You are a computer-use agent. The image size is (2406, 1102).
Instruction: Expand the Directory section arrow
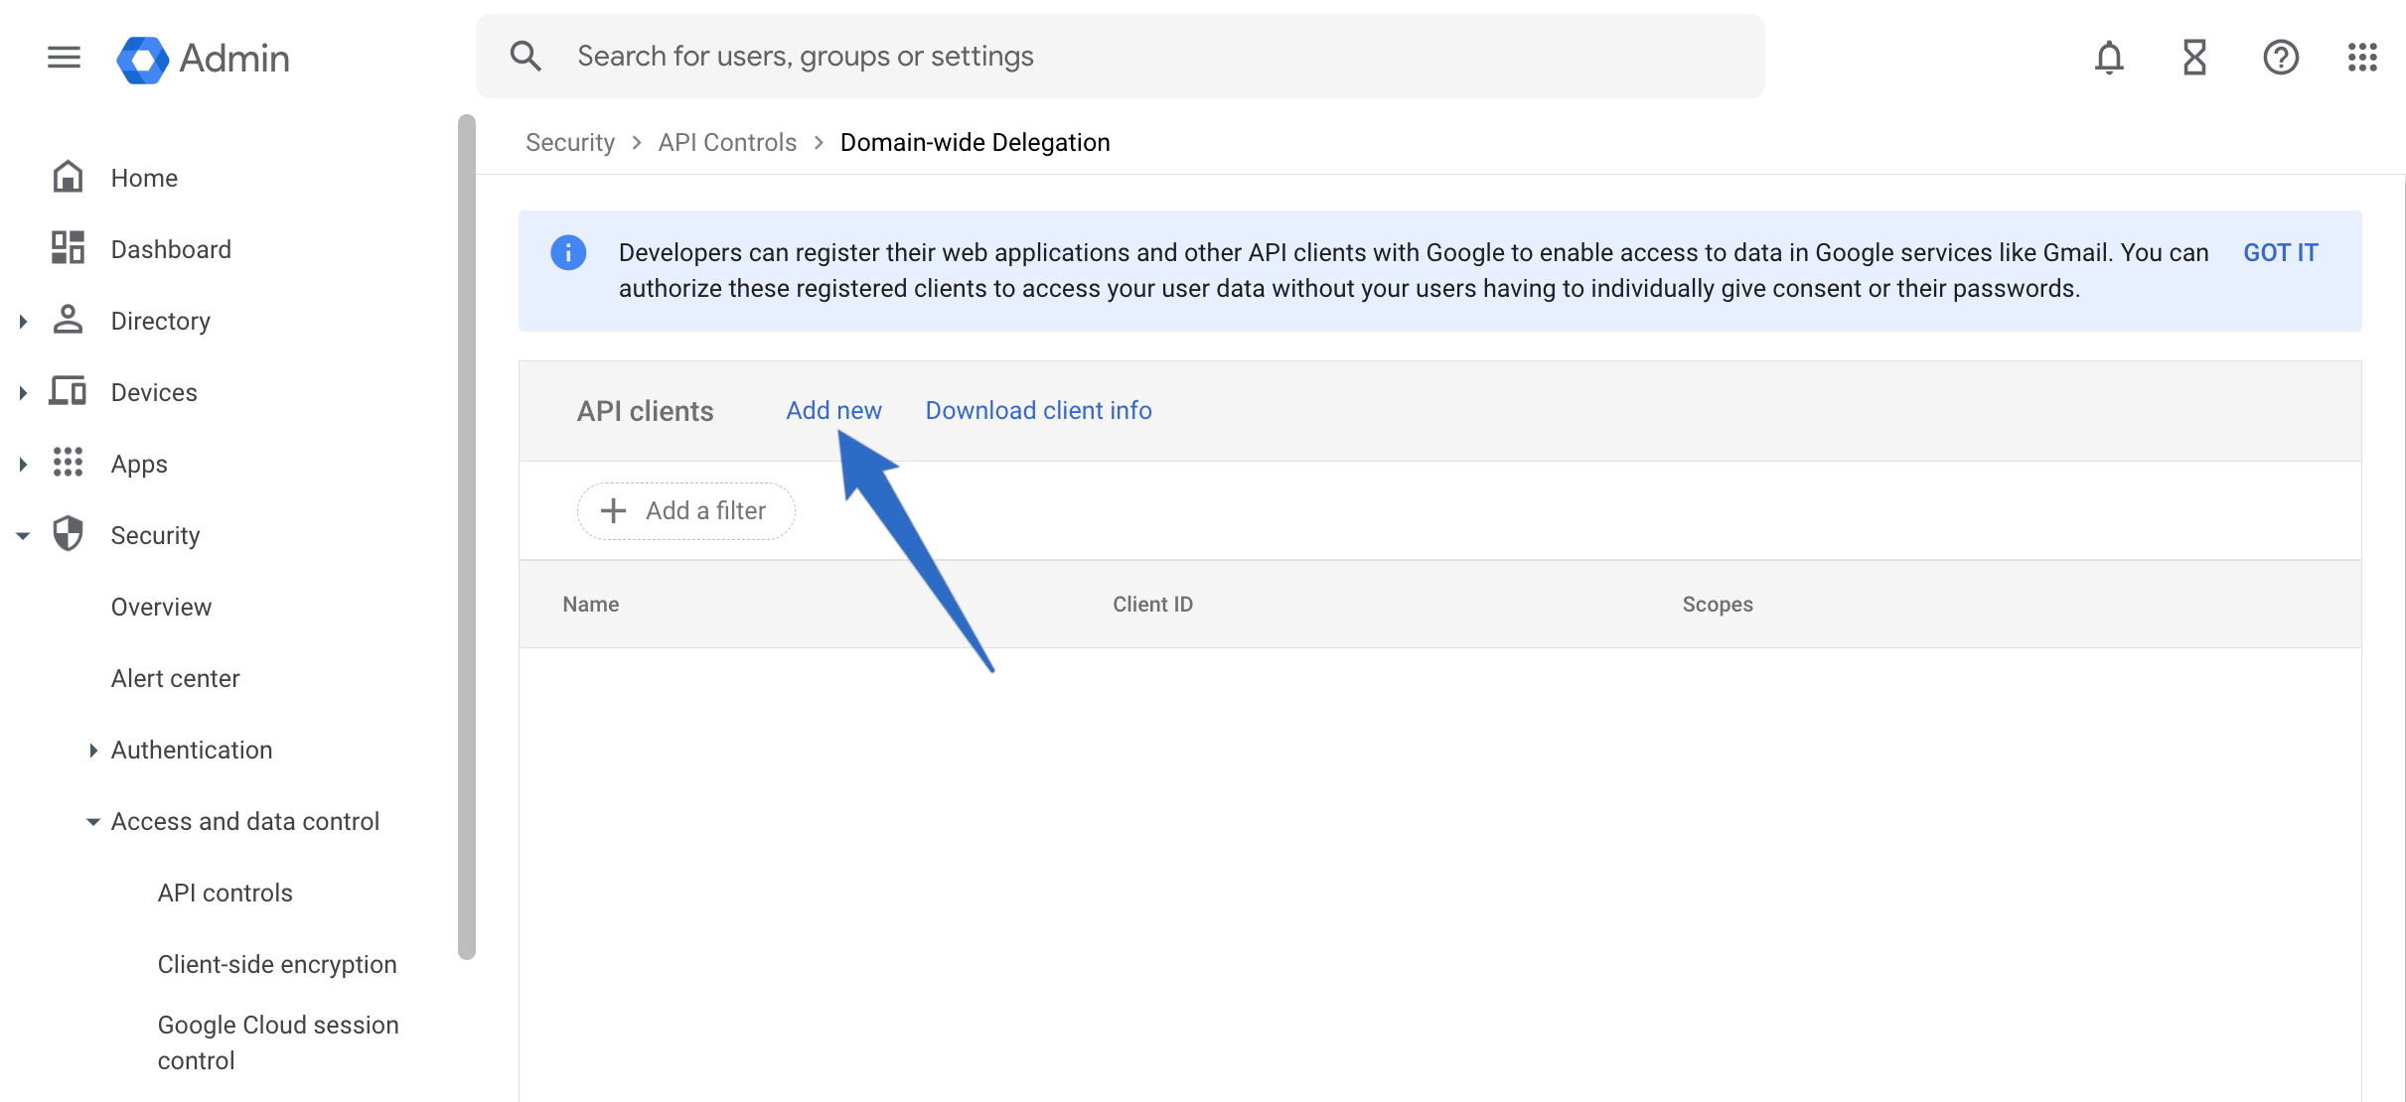23,321
